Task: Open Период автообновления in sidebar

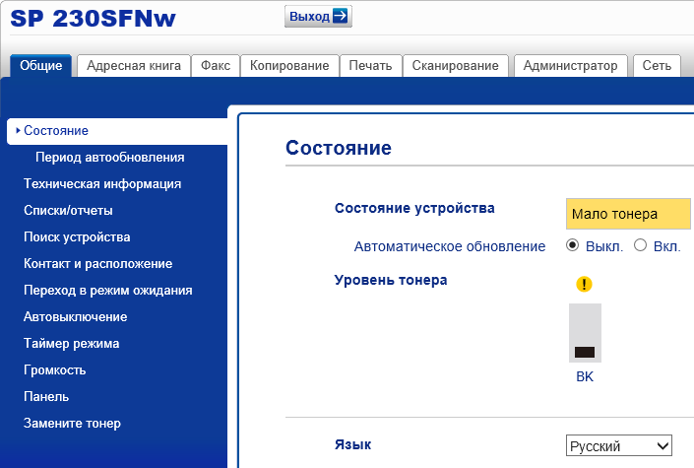Action: point(110,158)
